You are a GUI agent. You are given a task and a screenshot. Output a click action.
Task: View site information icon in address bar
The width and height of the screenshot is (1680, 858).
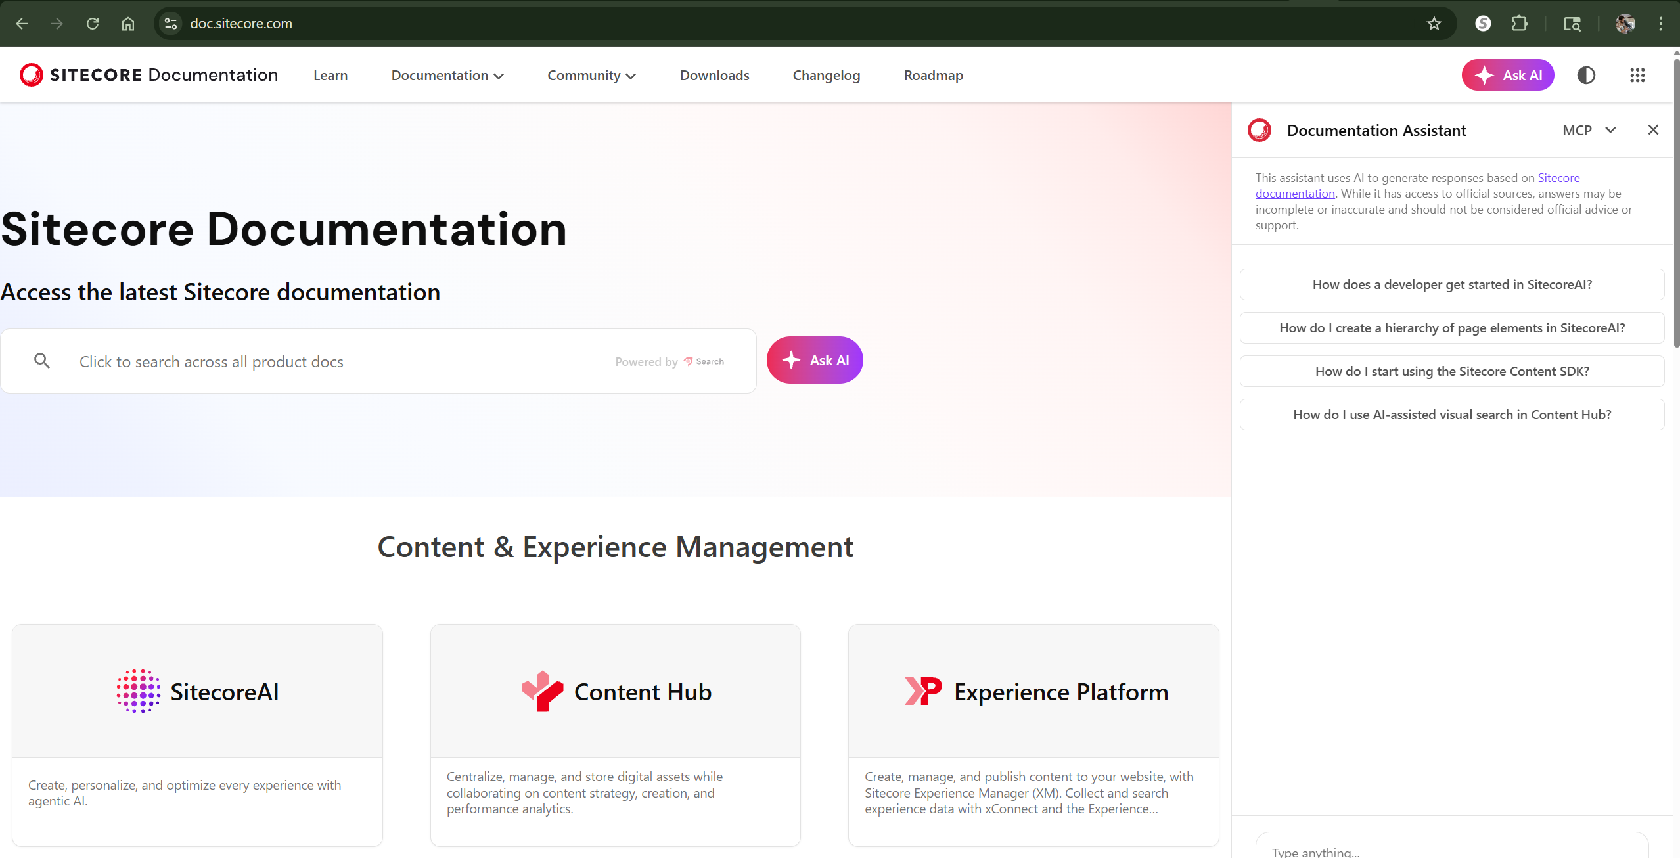tap(171, 24)
